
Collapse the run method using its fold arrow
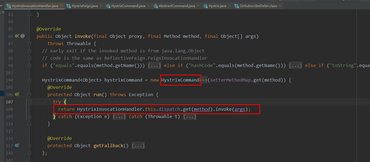(x=29, y=94)
